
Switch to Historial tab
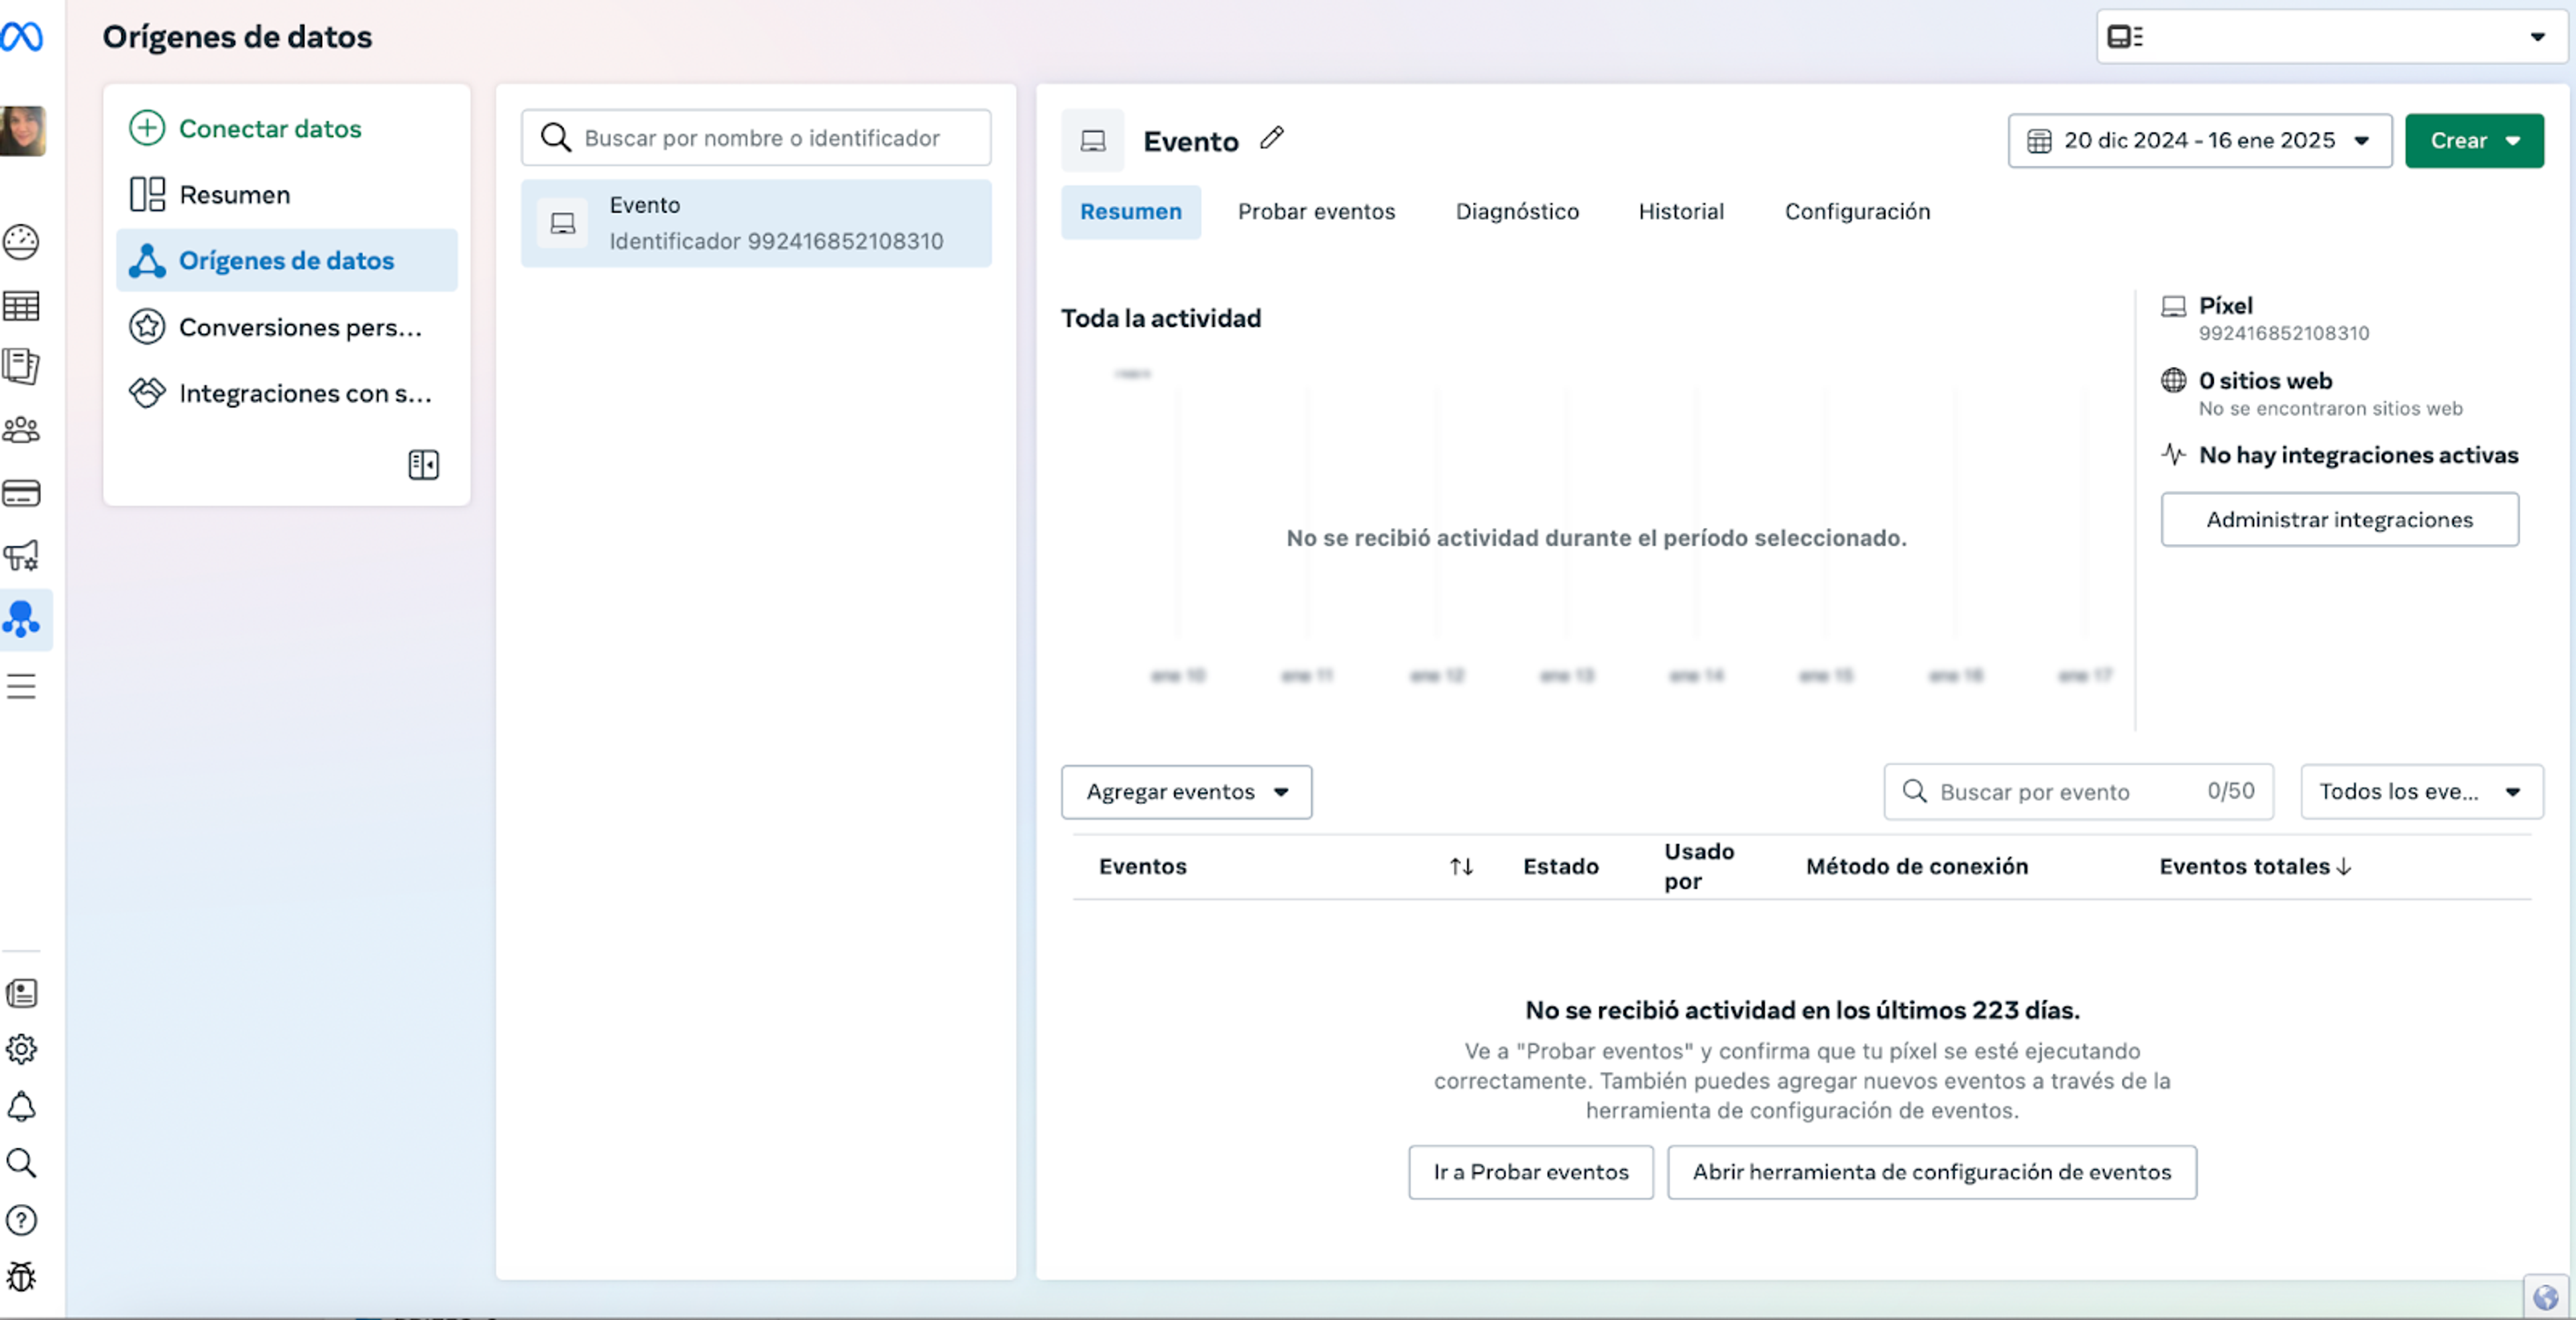1681,212
